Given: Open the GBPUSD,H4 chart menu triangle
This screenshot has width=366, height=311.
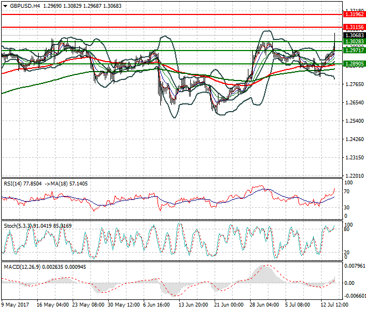Looking at the screenshot, I should (x=5, y=6).
